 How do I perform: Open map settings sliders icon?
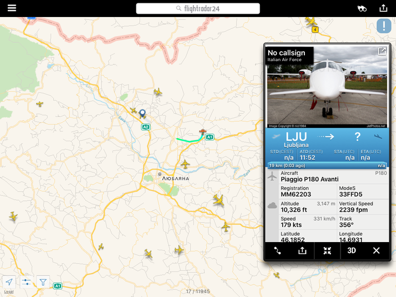tap(26, 282)
